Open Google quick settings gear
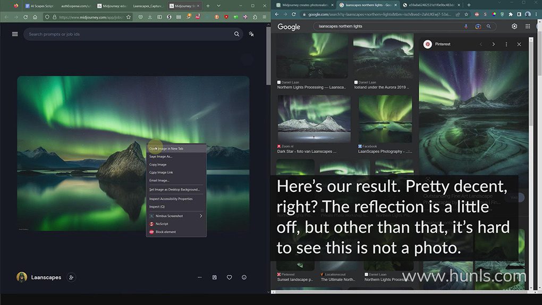 (x=514, y=26)
